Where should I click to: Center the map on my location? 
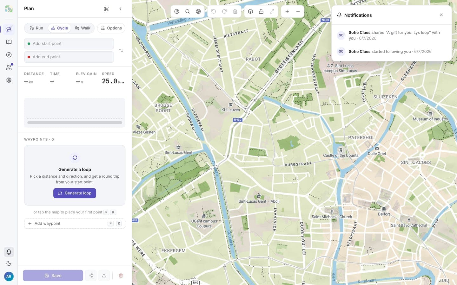pyautogui.click(x=198, y=11)
